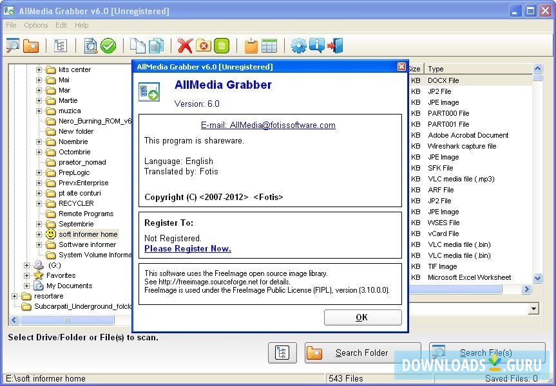Click the Please Register Now link

[x=187, y=248]
